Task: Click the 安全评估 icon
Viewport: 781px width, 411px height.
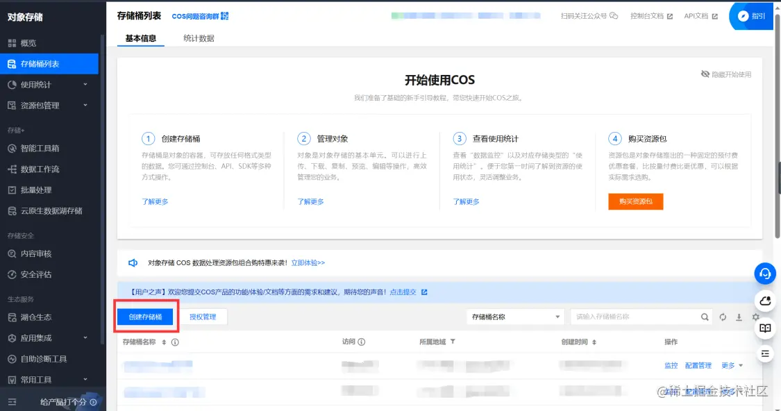Action: click(x=12, y=275)
